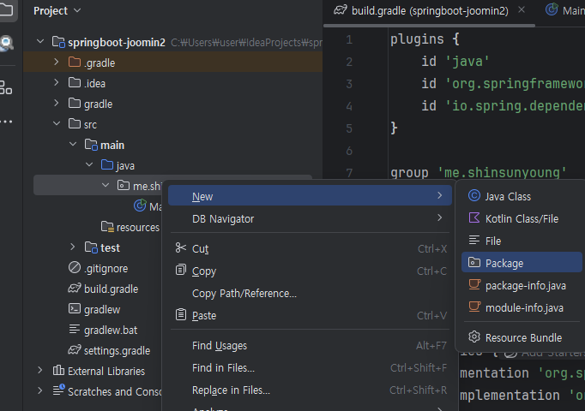The width and height of the screenshot is (585, 411).
Task: Expand External Libraries node
Action: click(40, 370)
